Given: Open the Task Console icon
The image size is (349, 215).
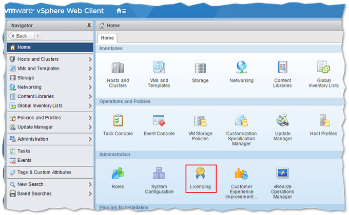Looking at the screenshot, I should (x=118, y=120).
